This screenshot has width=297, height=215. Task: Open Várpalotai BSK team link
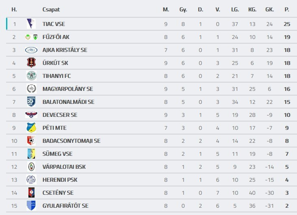(x=64, y=167)
